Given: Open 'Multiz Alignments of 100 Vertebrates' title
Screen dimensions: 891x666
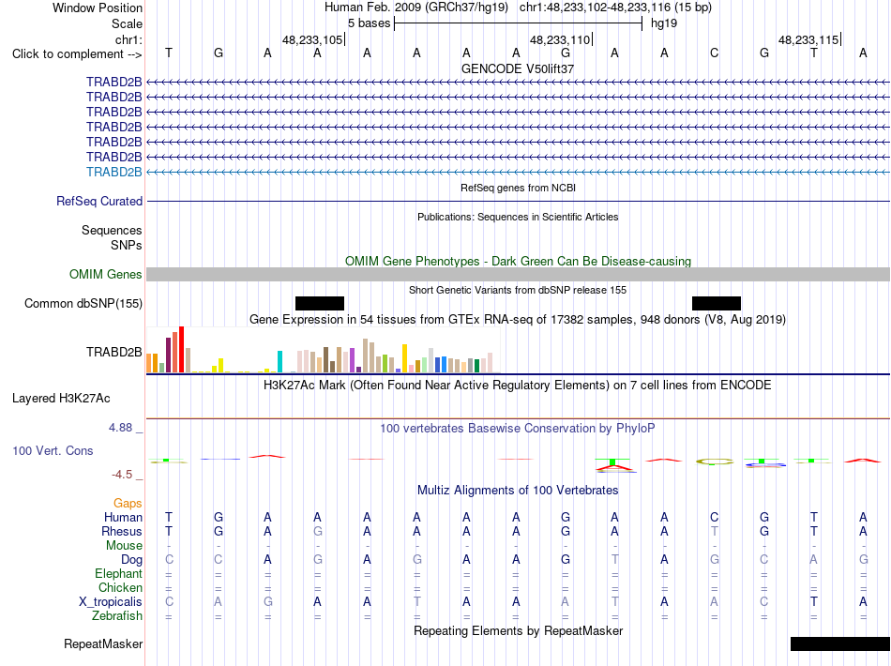Looking at the screenshot, I should (518, 490).
